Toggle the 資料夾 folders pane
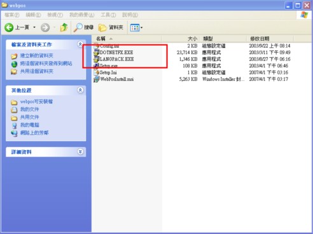Screen dimensions: 313x234 pos(111,27)
